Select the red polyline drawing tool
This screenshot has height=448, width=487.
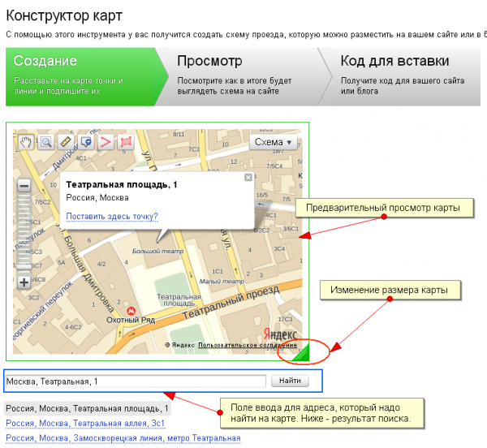[106, 142]
